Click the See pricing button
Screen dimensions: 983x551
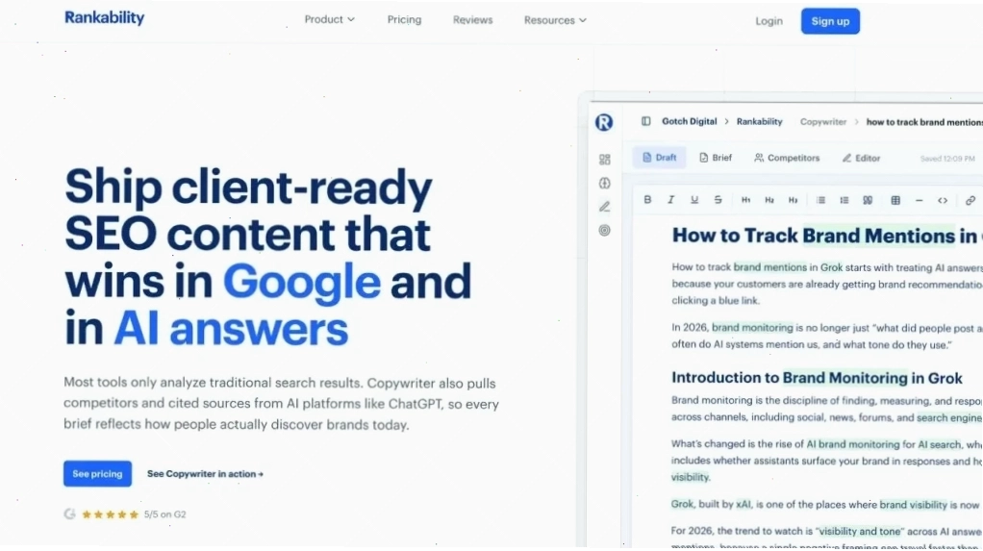pyautogui.click(x=97, y=473)
